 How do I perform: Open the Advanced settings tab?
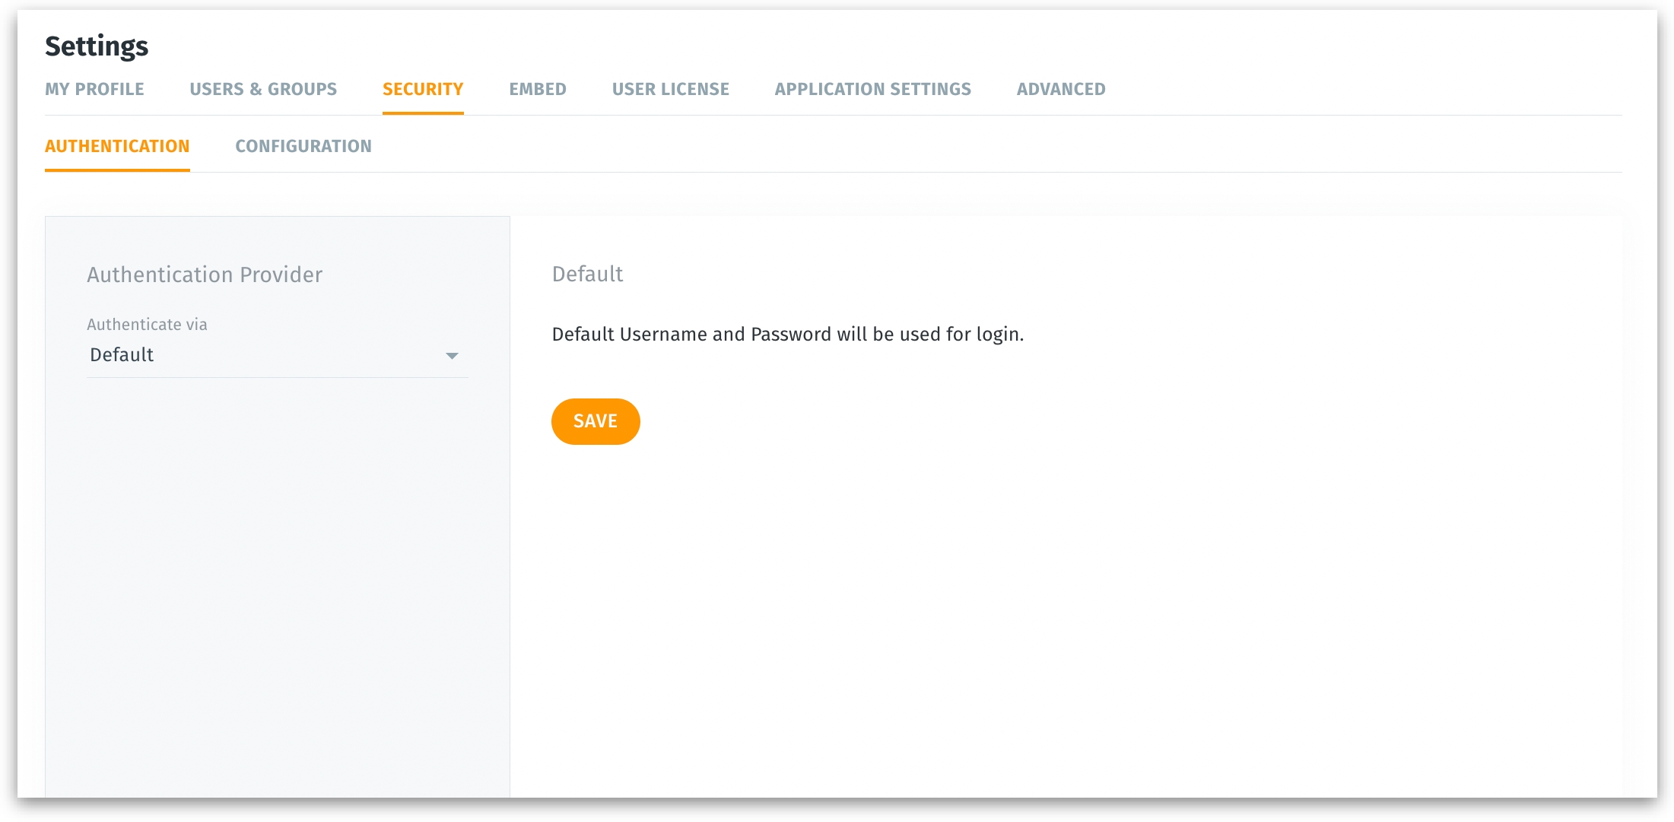click(1061, 89)
